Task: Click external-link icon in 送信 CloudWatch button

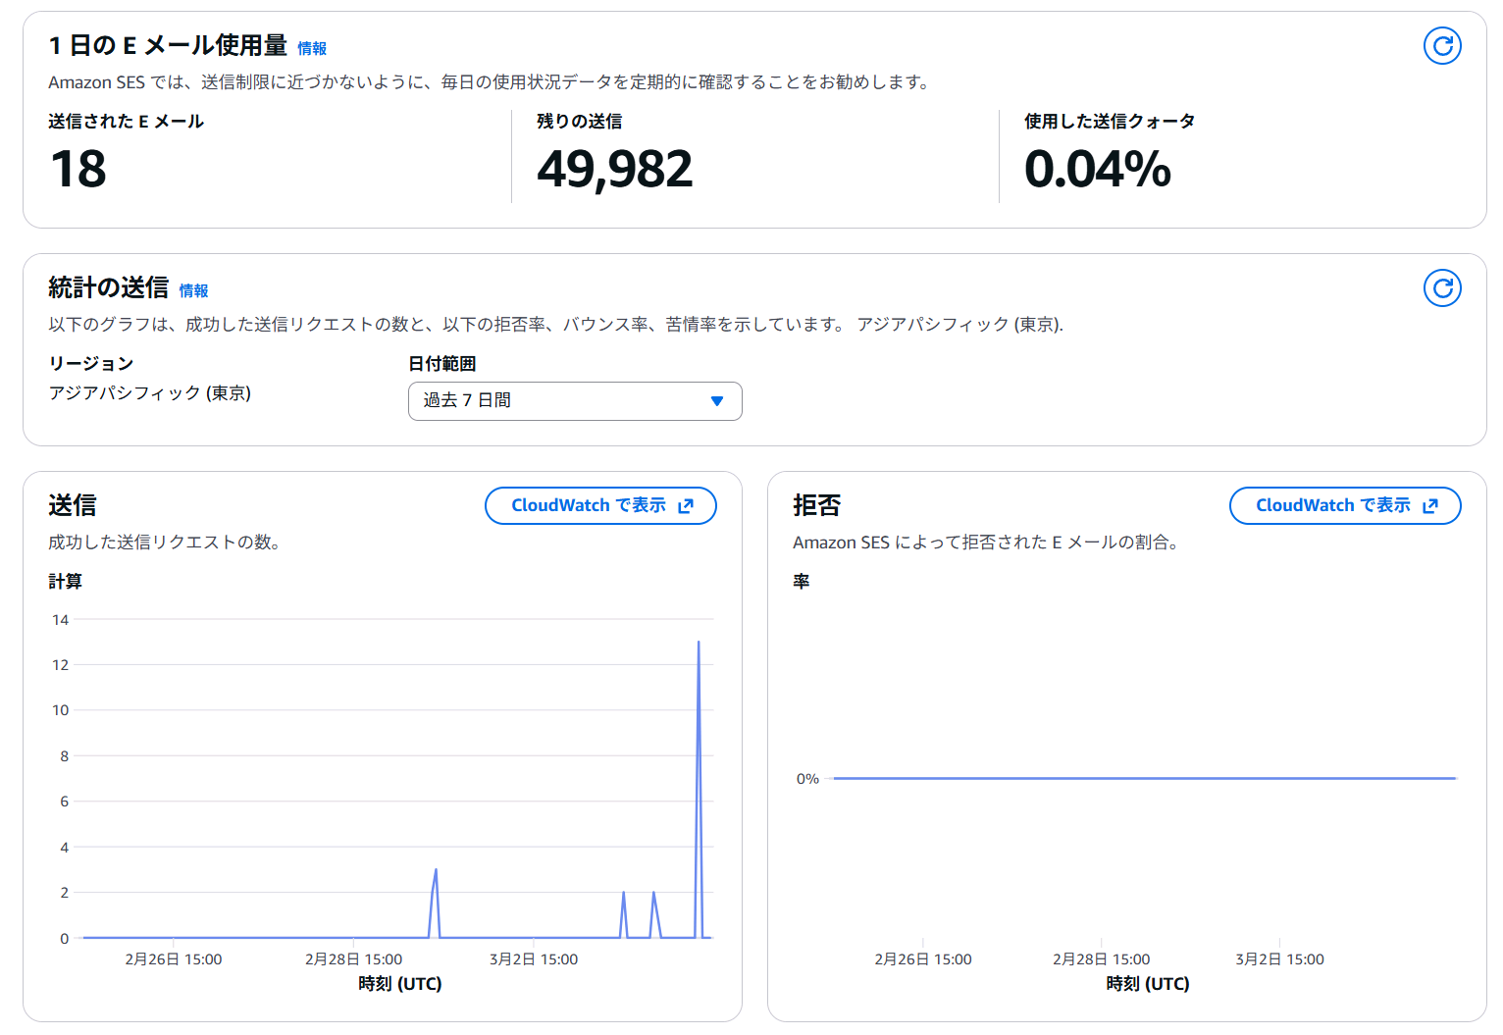Action: 686,506
